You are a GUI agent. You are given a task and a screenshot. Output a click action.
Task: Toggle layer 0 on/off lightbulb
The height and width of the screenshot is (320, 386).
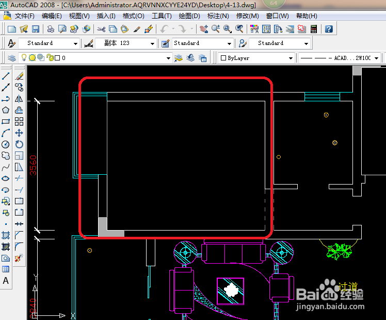[24, 57]
